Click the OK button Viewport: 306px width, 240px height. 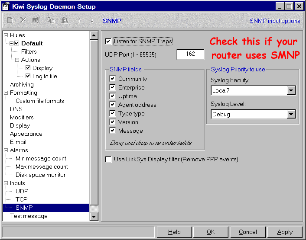click(x=211, y=232)
